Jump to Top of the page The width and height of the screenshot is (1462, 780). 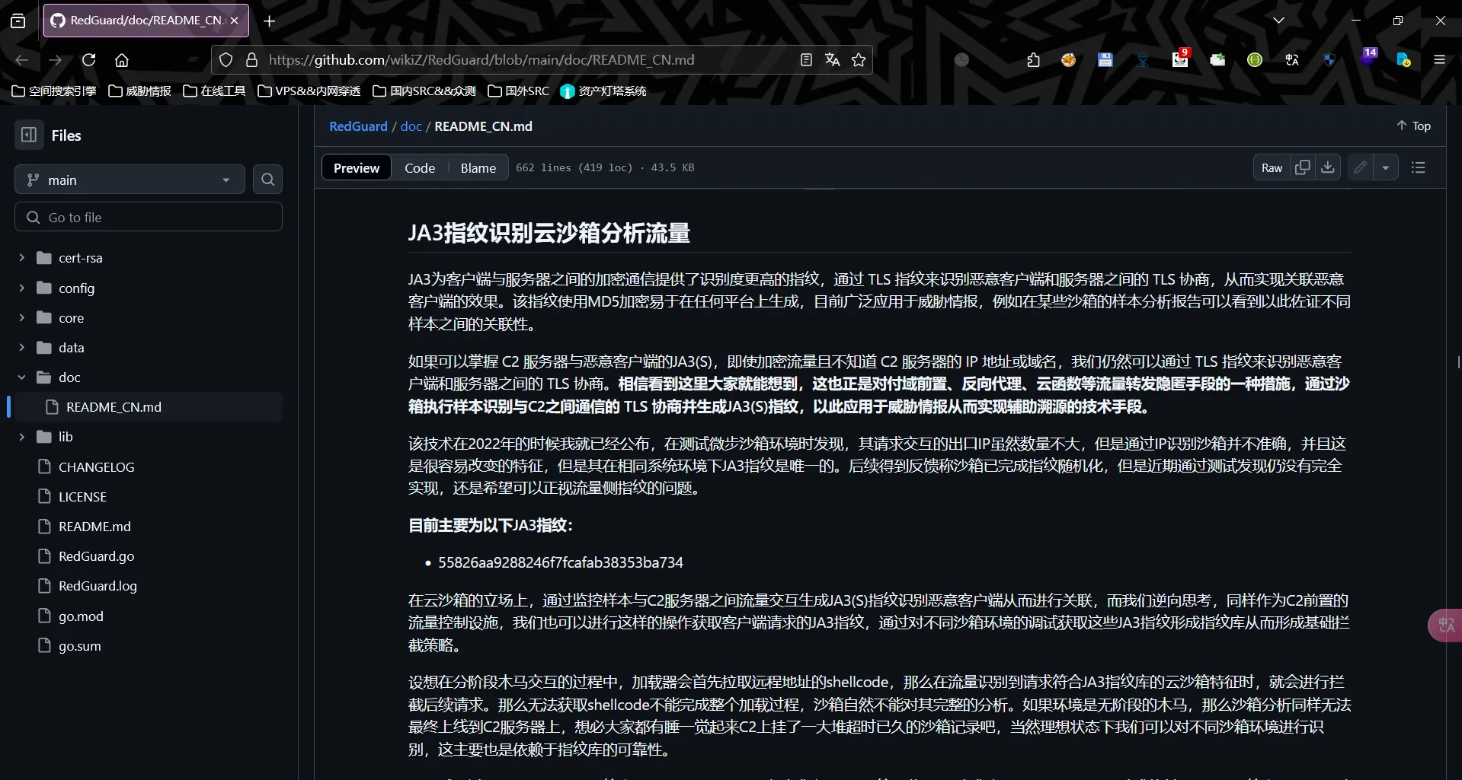(x=1413, y=126)
